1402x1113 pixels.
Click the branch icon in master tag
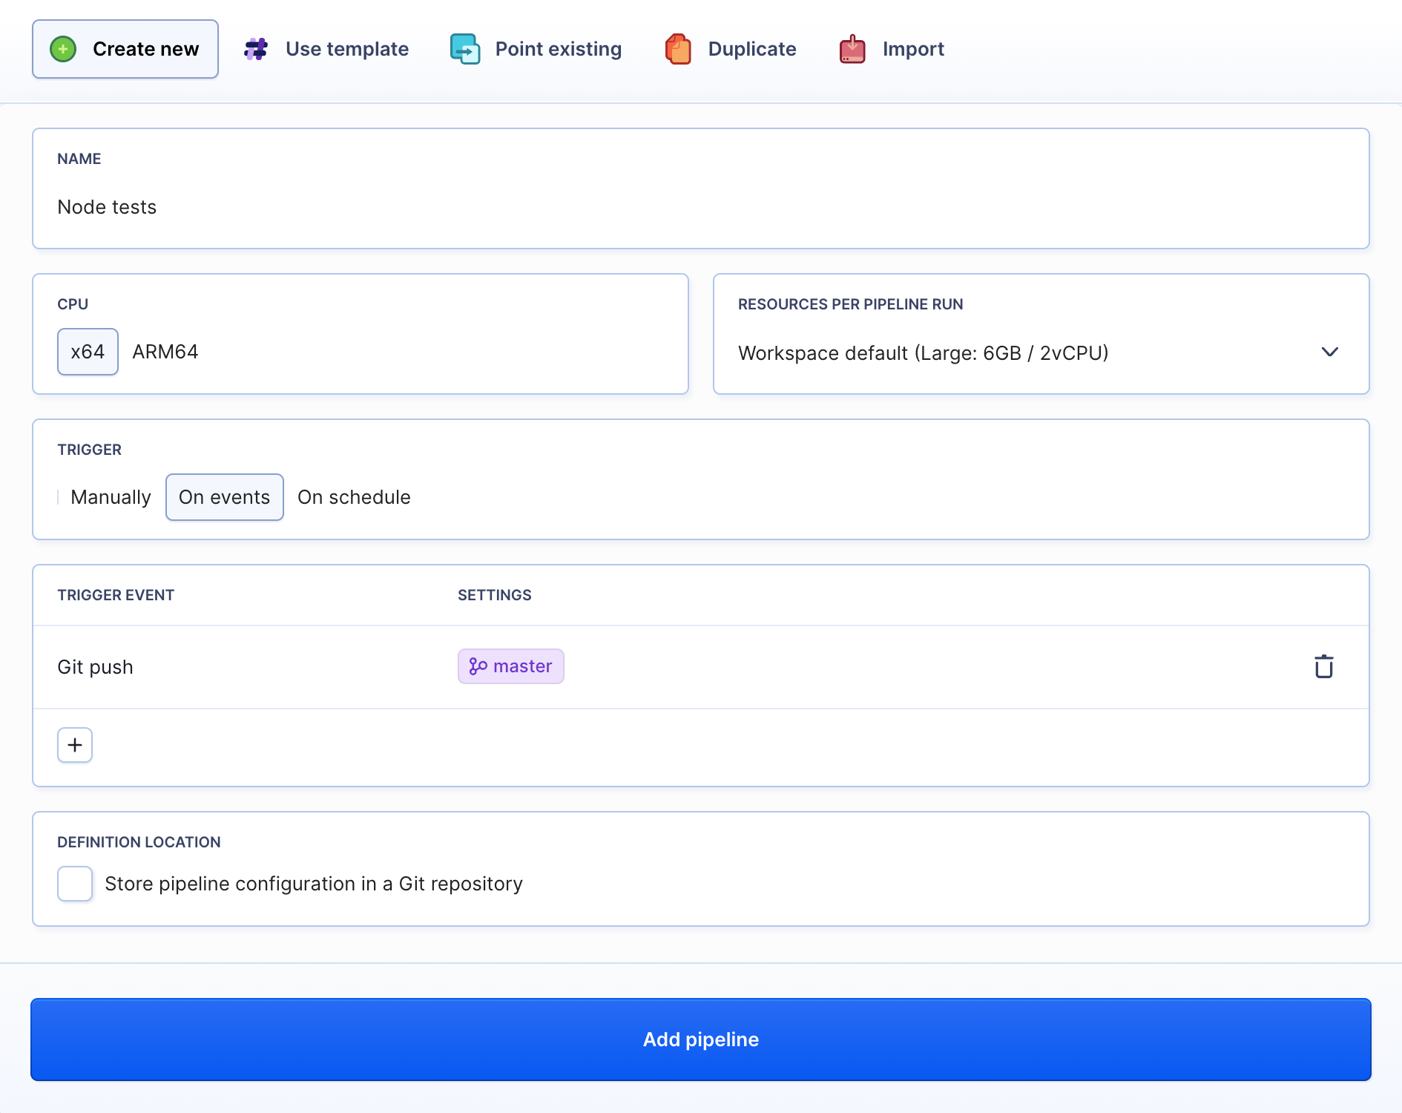click(x=478, y=666)
